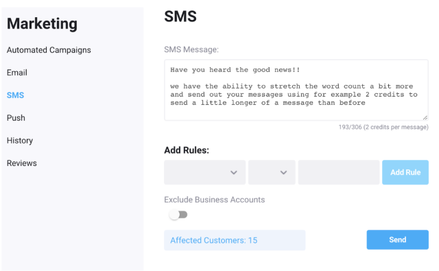Open the Reviews section
The image size is (439, 271).
click(x=21, y=163)
